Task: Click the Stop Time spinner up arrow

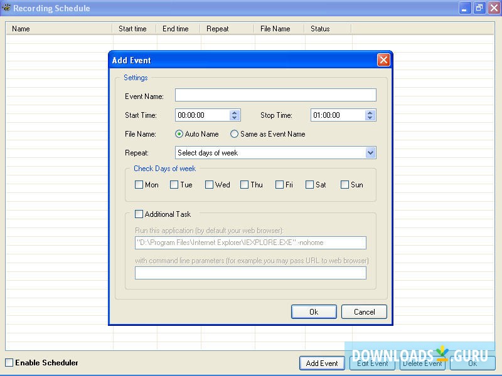Action: coord(370,112)
